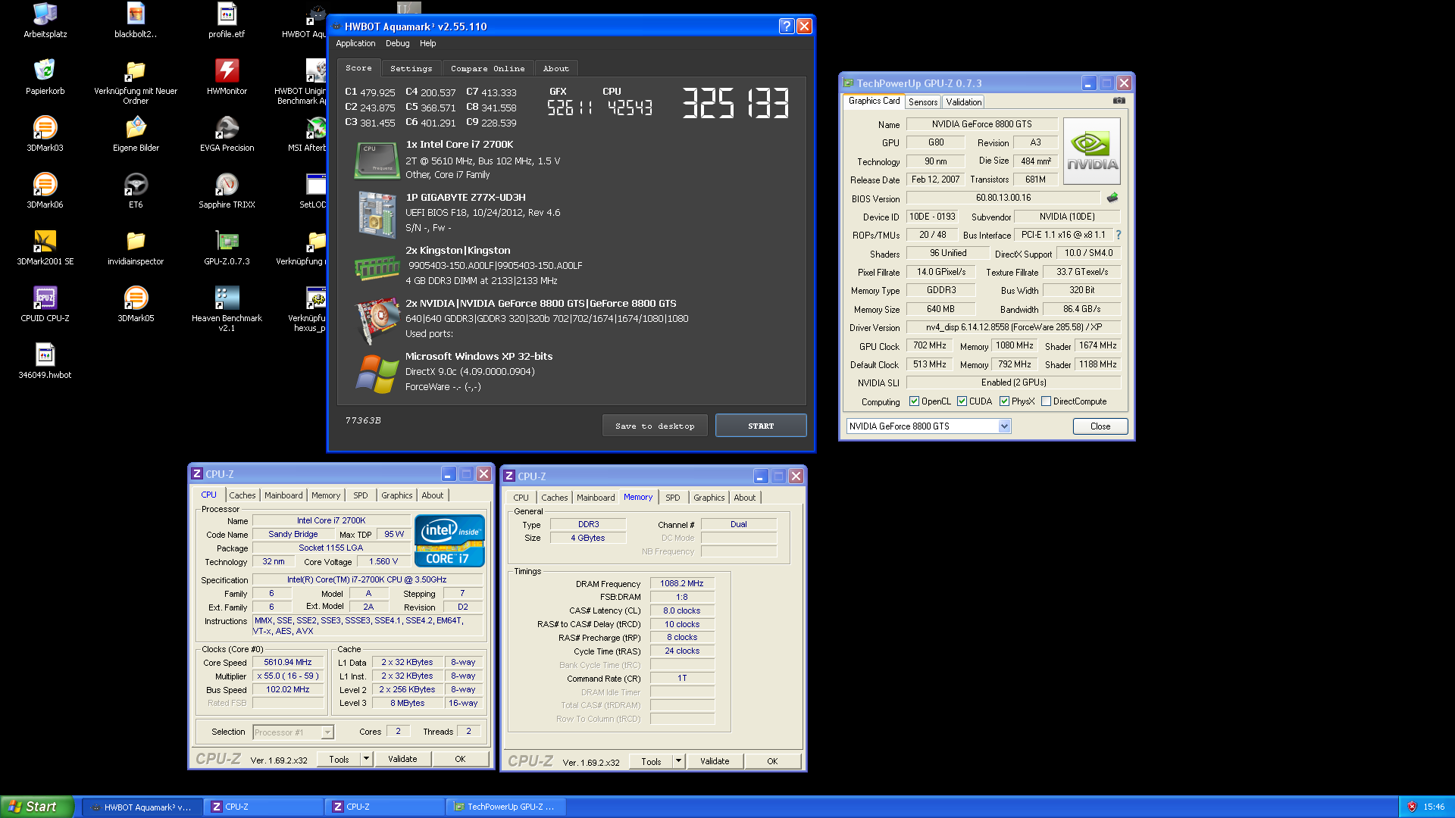
Task: Launch the 3DMark05 desktop shortcut
Action: (x=136, y=304)
